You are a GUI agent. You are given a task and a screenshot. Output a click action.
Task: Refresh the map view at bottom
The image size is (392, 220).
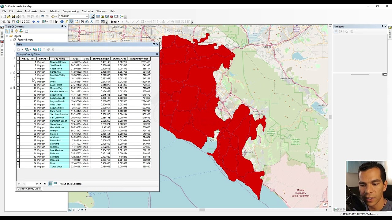[x=78, y=210]
